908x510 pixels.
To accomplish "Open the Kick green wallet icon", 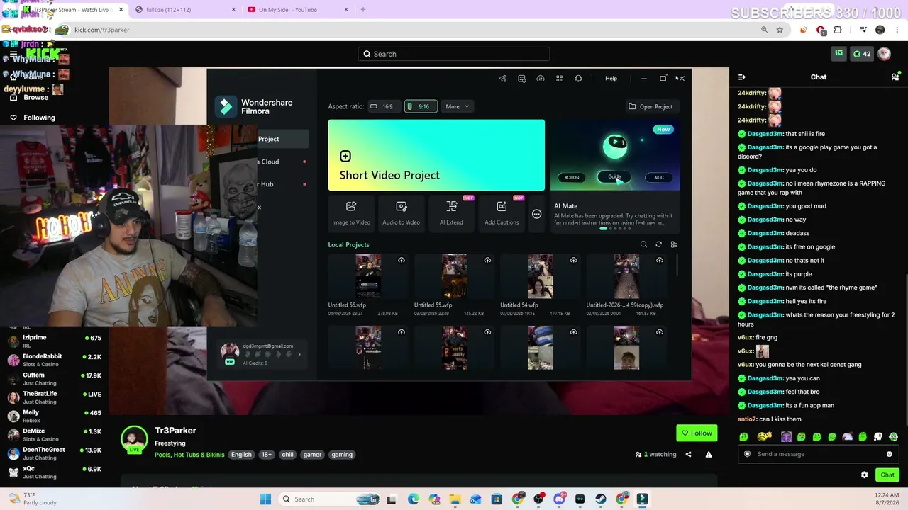I will 839,54.
